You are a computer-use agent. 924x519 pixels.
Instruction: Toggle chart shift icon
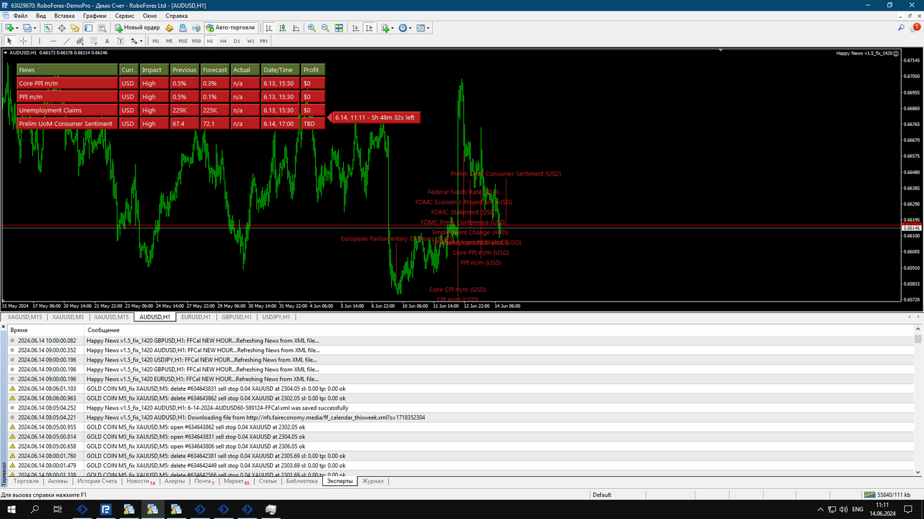tap(369, 28)
